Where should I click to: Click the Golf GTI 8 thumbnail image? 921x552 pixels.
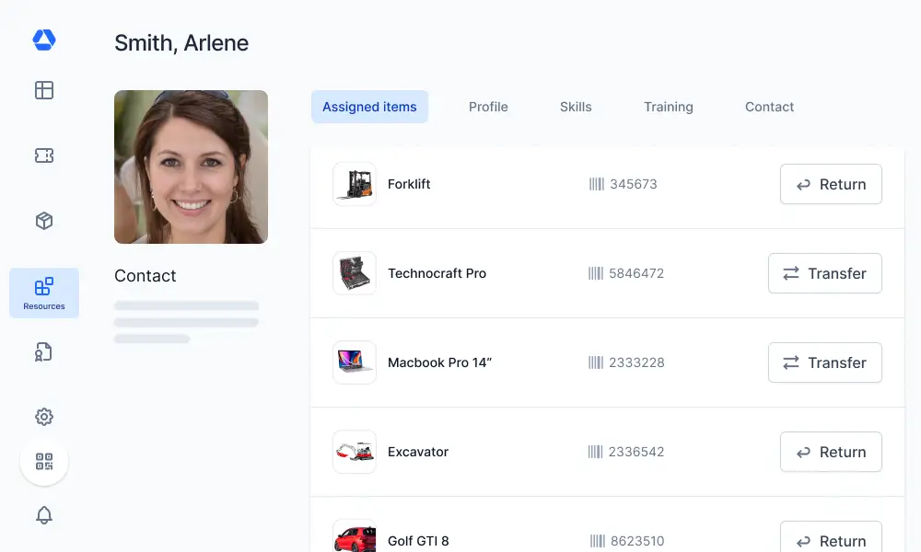355,536
